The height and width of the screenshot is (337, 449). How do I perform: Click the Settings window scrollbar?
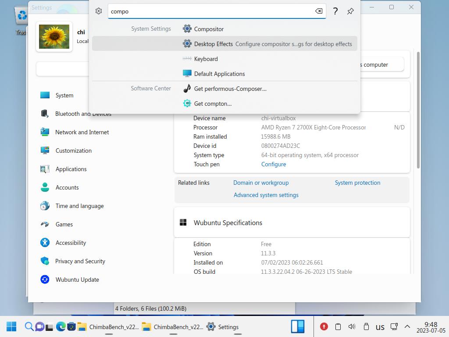tap(418, 110)
